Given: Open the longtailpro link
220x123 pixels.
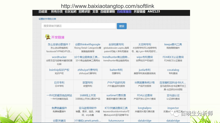Looking at the screenshot, I should point(144,108).
